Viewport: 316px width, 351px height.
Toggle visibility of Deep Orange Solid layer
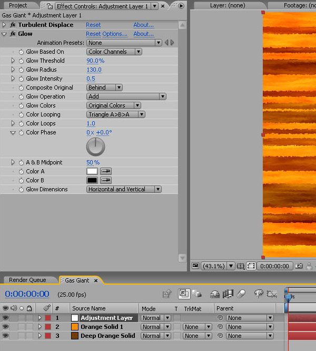5,336
